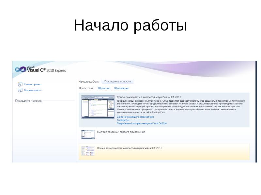Open Центр начинающего разработчика link

point(135,117)
